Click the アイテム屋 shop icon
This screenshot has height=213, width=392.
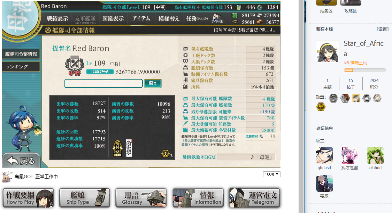click(x=217, y=18)
